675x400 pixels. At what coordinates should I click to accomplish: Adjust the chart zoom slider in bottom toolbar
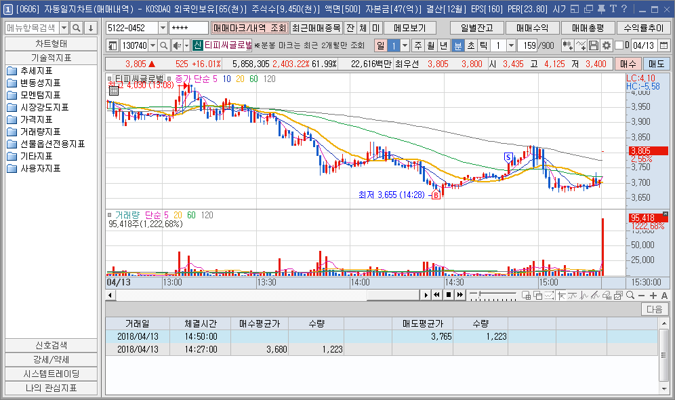(x=478, y=294)
